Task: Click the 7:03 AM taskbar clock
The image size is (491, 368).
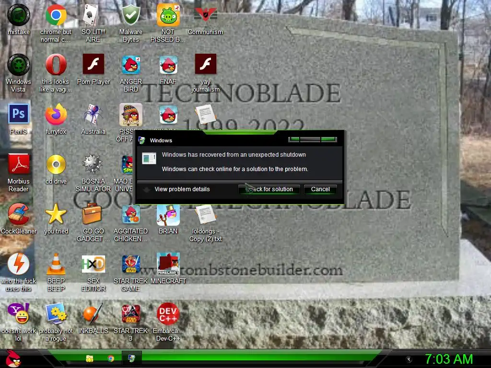Action: [x=449, y=359]
